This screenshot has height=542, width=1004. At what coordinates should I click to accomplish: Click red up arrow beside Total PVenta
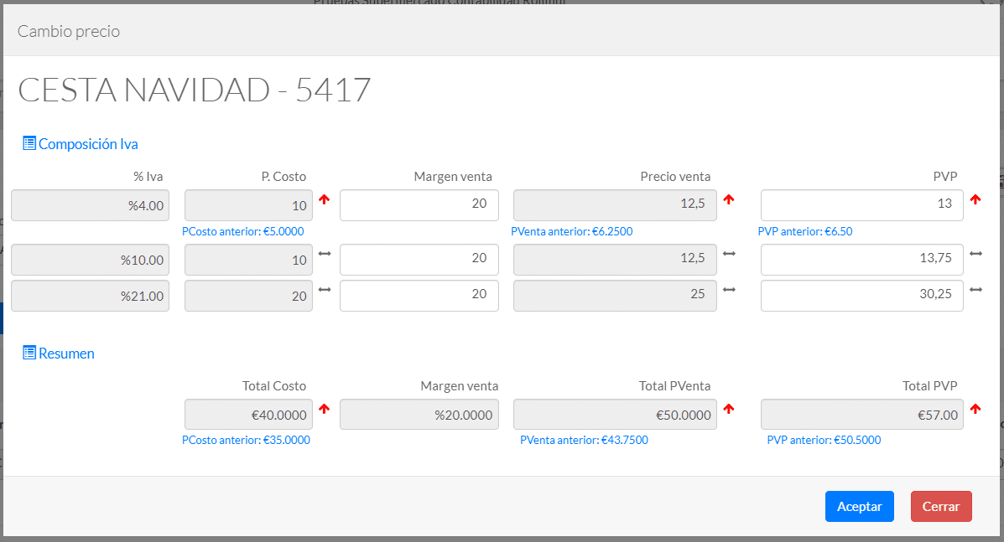tap(729, 409)
